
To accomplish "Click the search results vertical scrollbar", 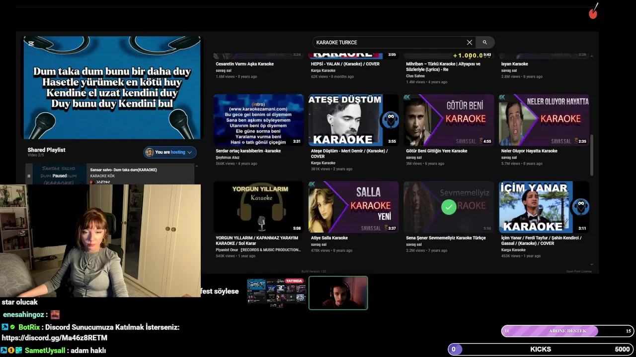I will pyautogui.click(x=591, y=155).
